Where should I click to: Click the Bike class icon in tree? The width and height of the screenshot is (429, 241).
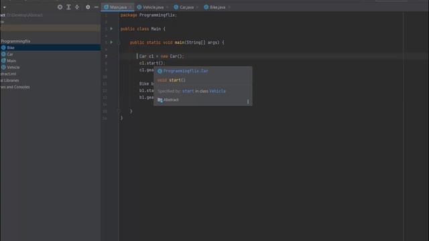pyautogui.click(x=3, y=48)
